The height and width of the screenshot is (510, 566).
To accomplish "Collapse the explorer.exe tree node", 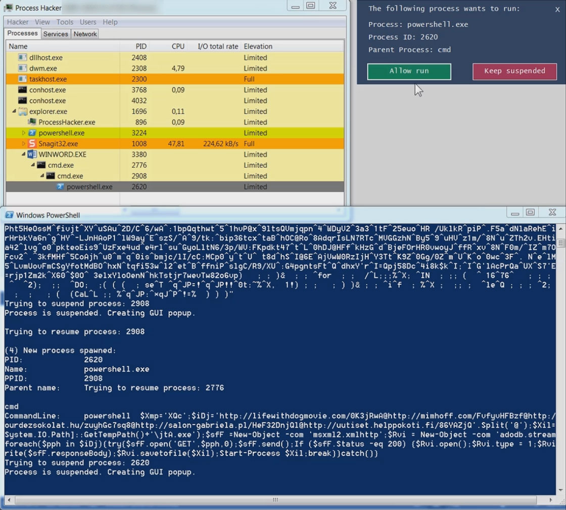I will point(14,111).
